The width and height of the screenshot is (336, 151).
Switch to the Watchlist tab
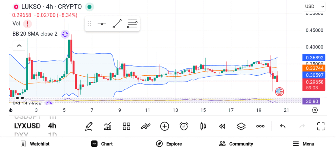(35, 144)
